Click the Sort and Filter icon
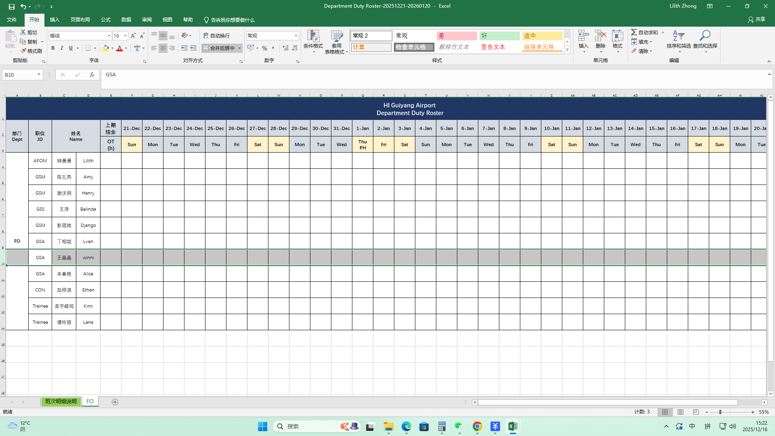This screenshot has height=436, width=775. pyautogui.click(x=679, y=40)
